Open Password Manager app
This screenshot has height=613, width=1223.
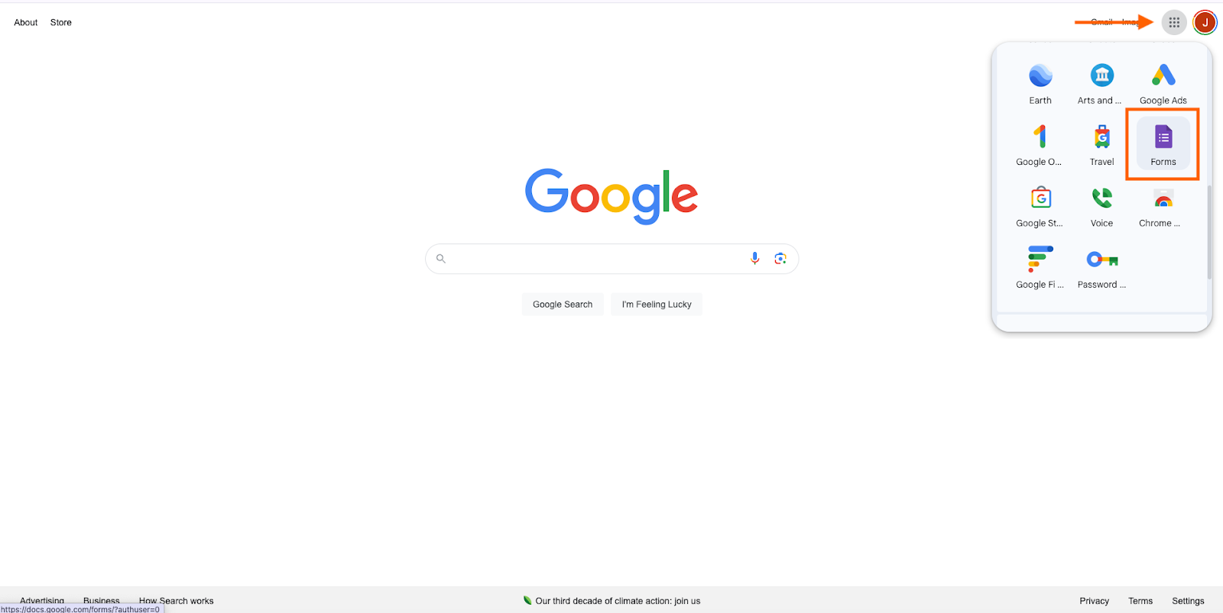tap(1101, 266)
